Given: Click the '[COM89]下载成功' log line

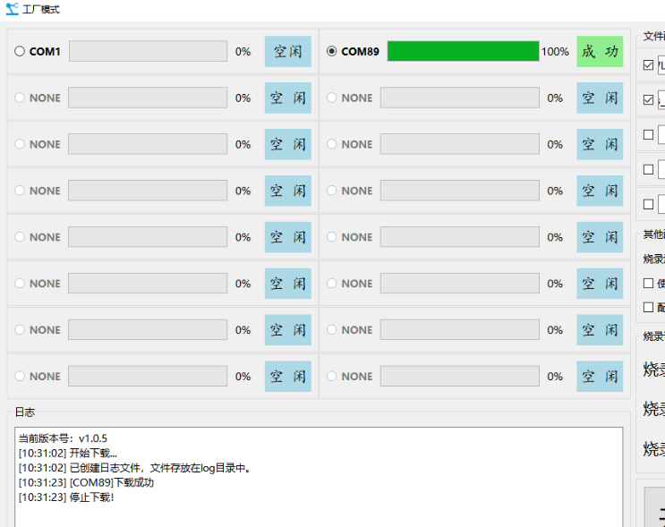Looking at the screenshot, I should click(x=86, y=482).
